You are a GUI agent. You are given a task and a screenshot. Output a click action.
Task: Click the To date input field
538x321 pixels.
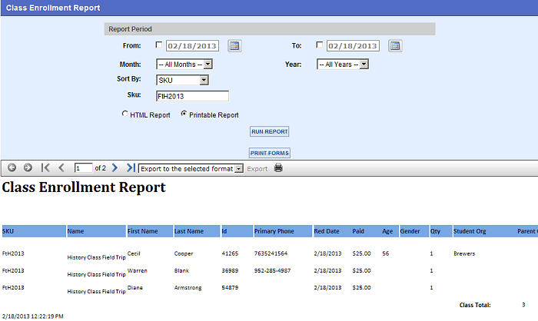click(353, 45)
